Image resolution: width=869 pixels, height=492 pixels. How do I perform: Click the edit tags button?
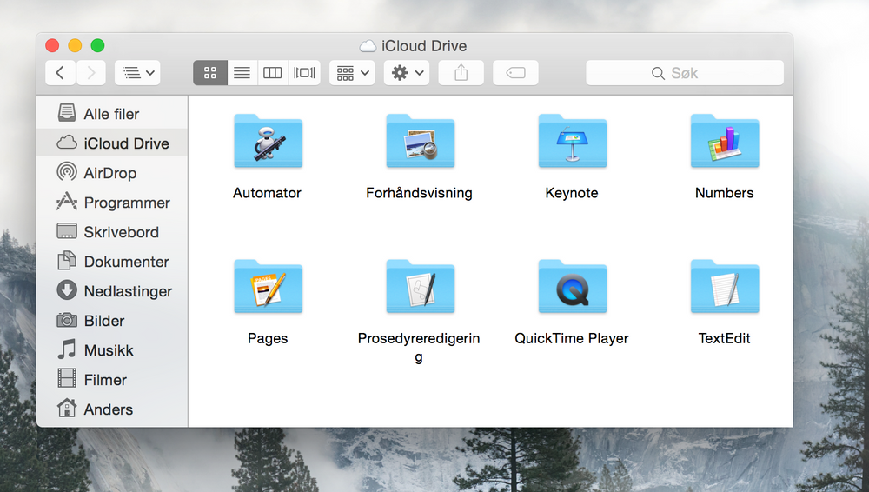[x=515, y=73]
